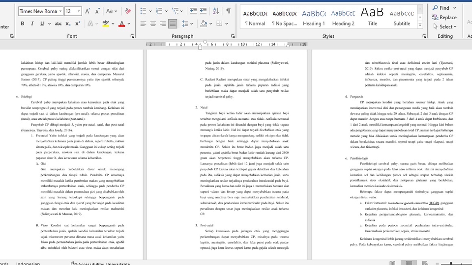The height and width of the screenshot is (265, 472).
Task: Expand font color dropdown arrow
Action: pyautogui.click(x=129, y=24)
